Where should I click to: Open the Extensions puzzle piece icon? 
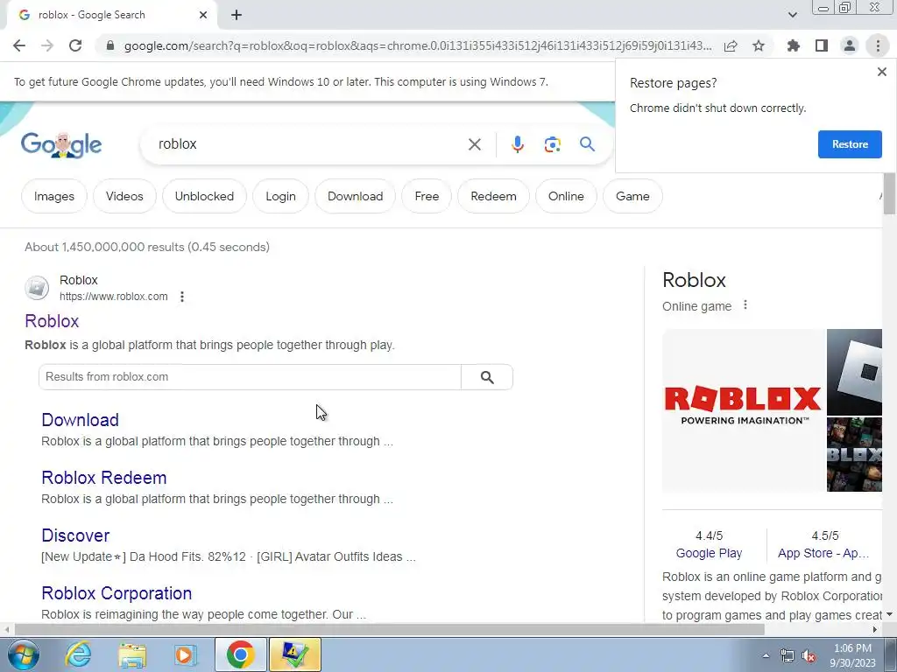tap(794, 45)
